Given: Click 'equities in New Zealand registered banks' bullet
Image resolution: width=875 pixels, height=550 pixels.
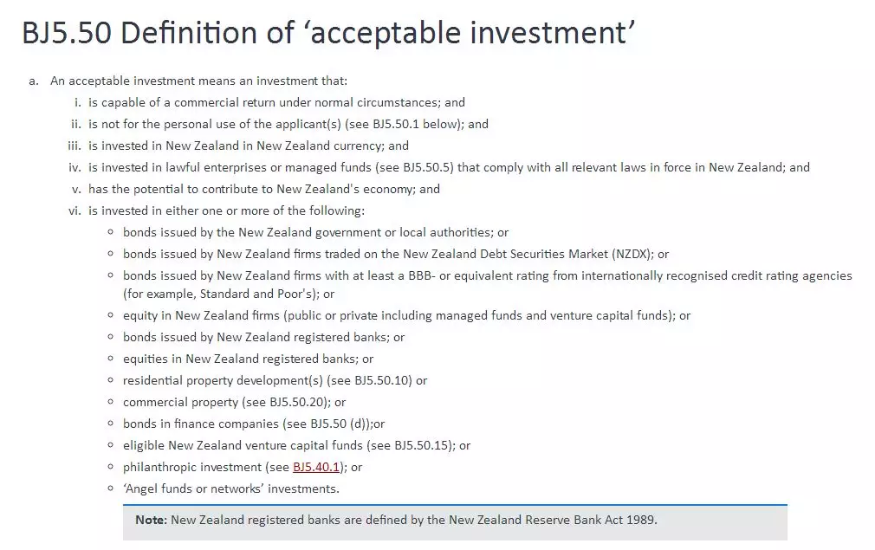Looking at the screenshot, I should [x=248, y=359].
